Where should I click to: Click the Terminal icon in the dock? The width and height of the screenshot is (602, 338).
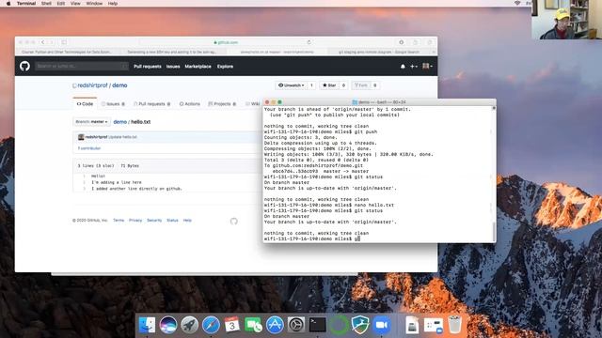tap(318, 325)
